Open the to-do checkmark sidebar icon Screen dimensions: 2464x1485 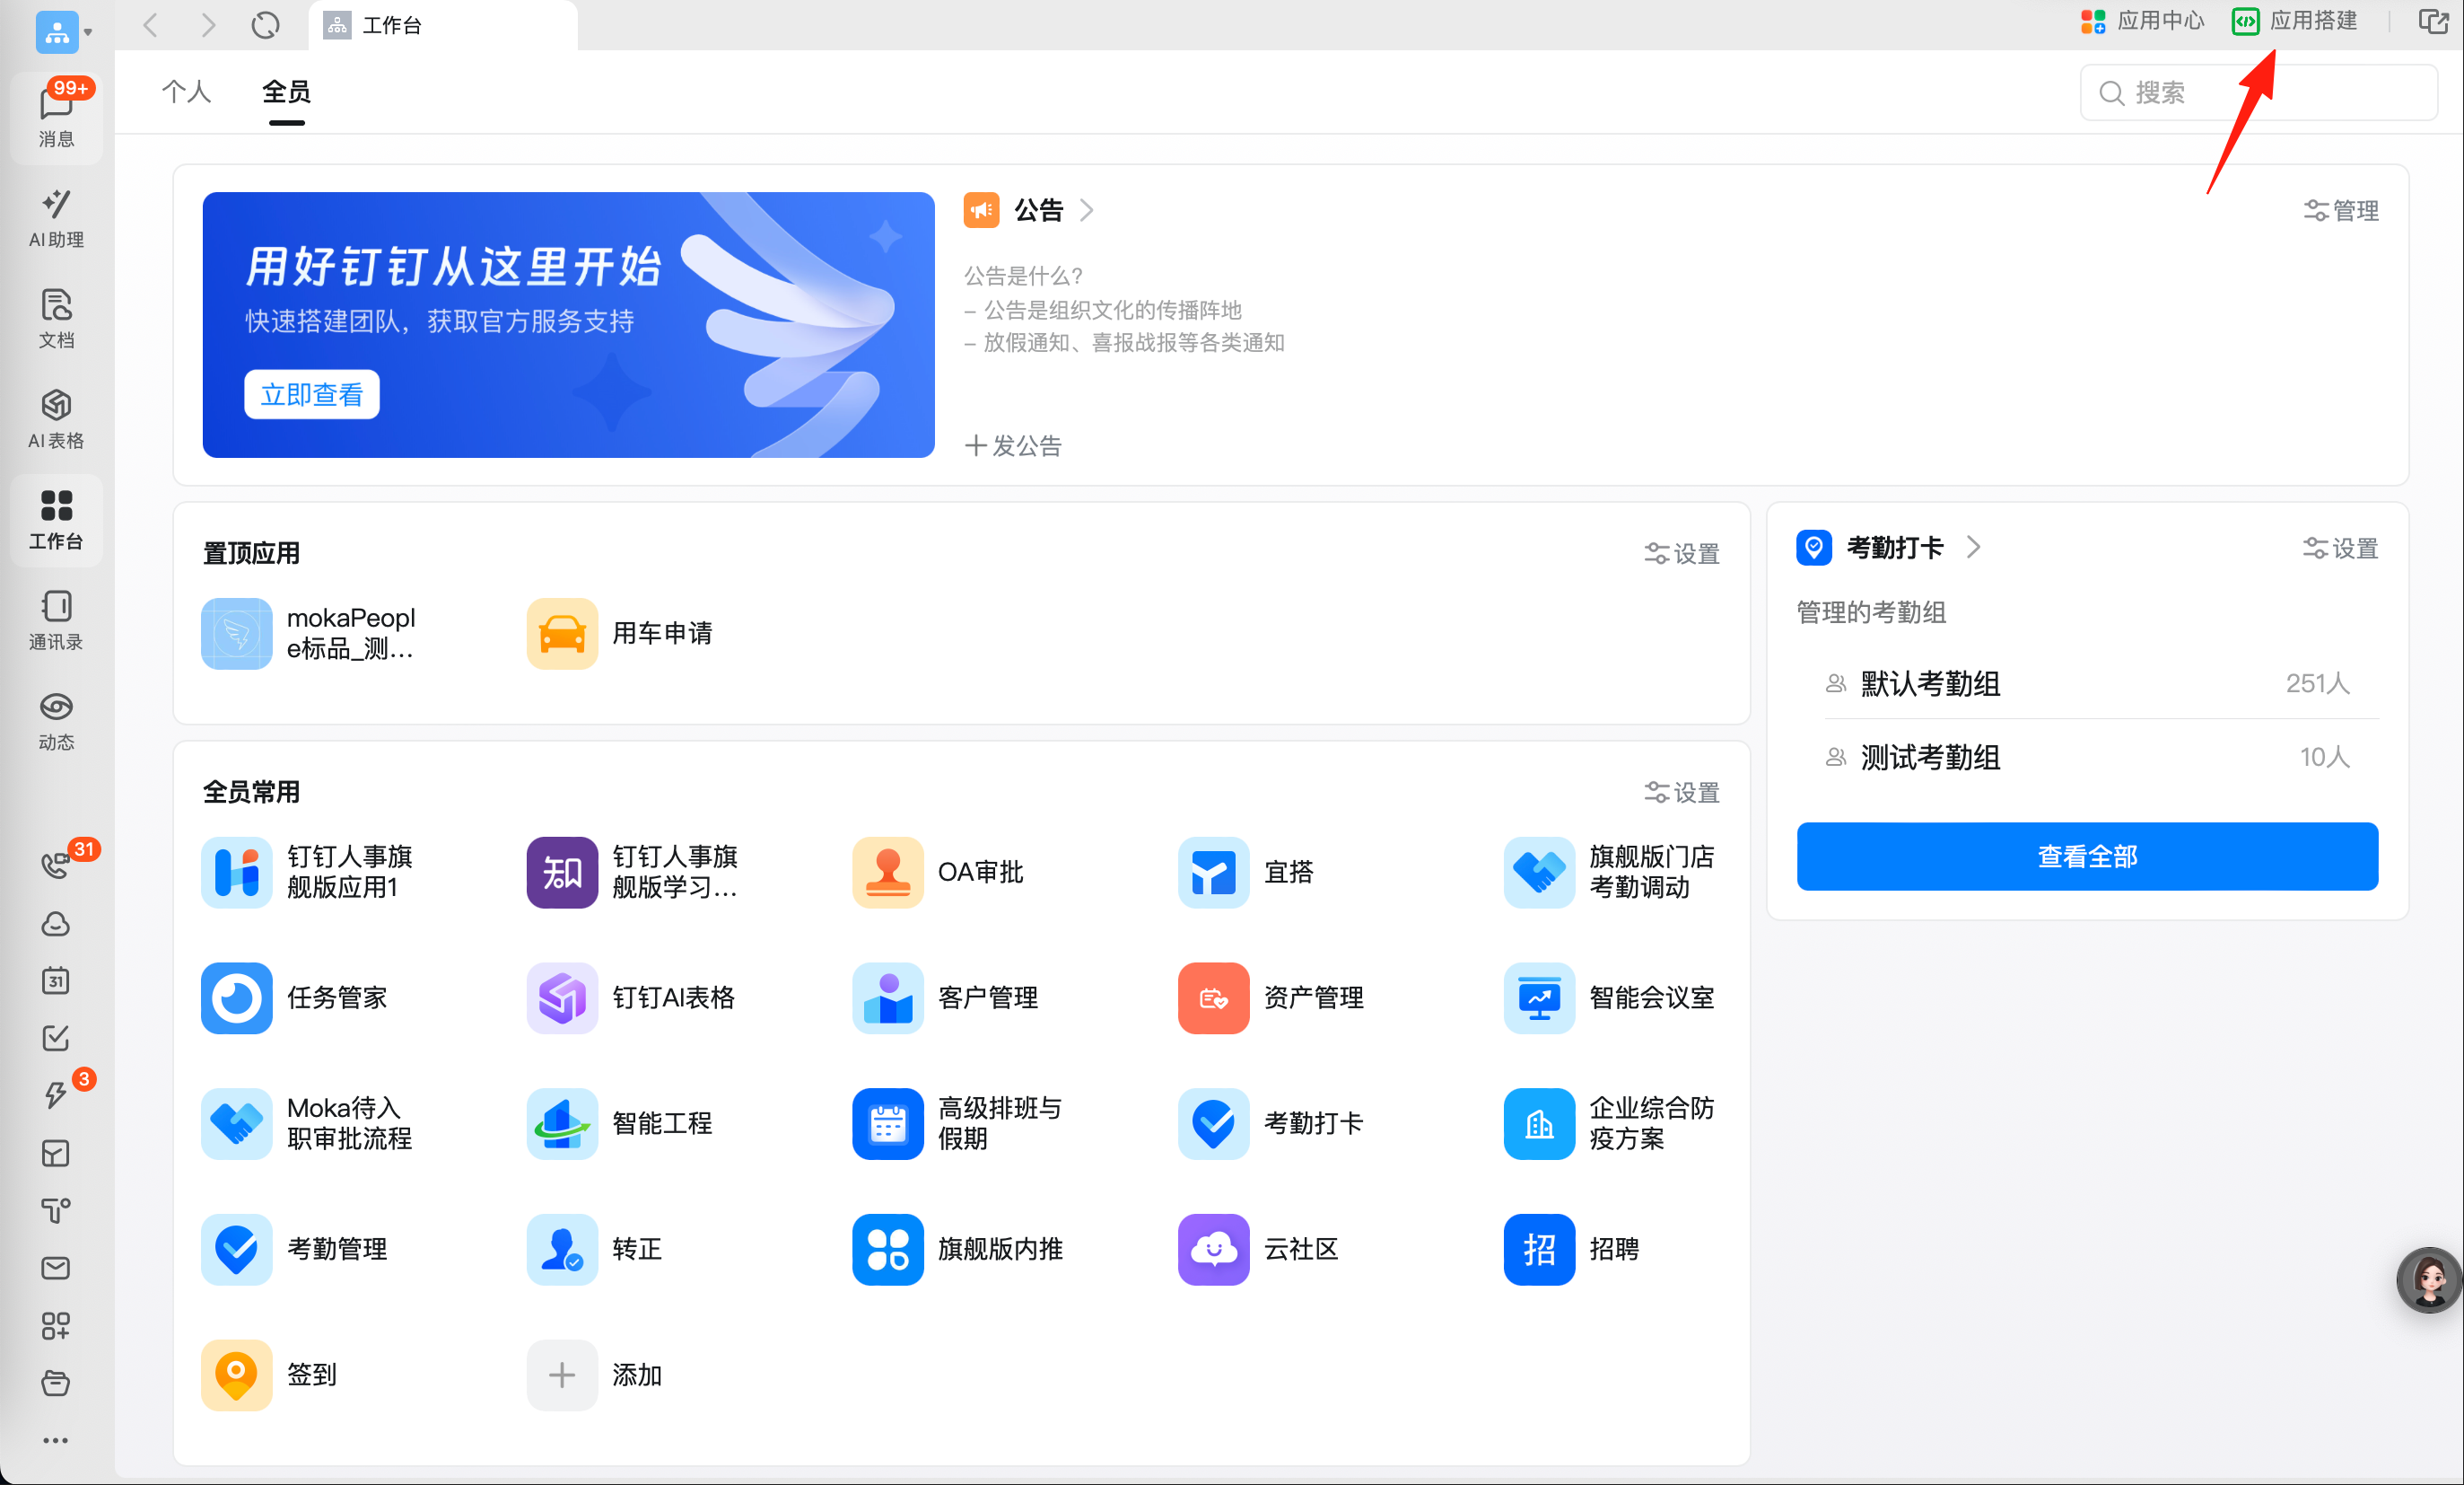[x=56, y=1038]
